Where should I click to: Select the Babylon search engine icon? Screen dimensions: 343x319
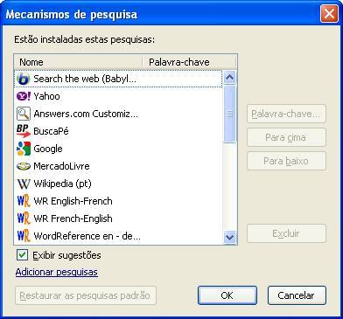(24, 79)
